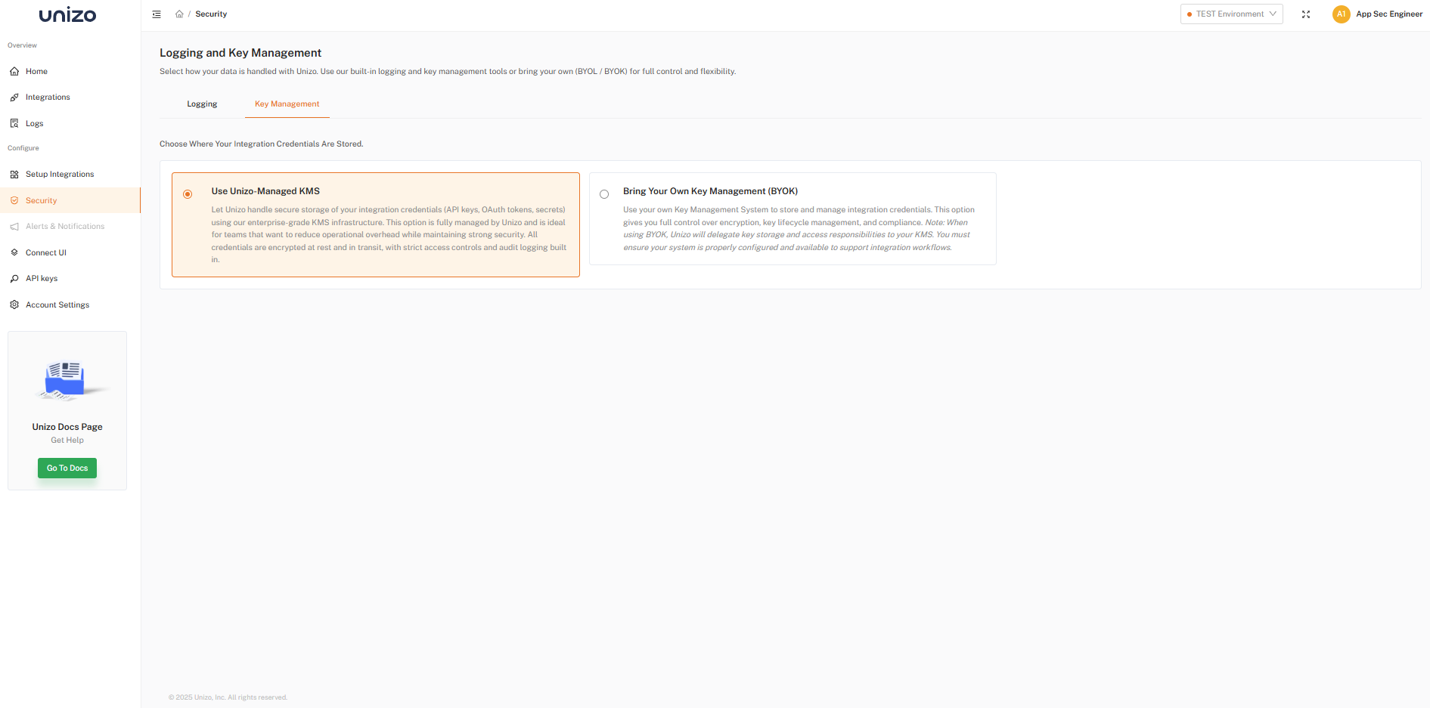
Task: Click the Setup Integrations grid icon
Action: (14, 175)
